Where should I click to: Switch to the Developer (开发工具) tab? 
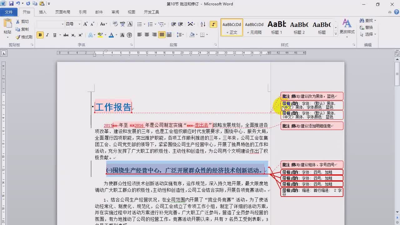tap(151, 12)
